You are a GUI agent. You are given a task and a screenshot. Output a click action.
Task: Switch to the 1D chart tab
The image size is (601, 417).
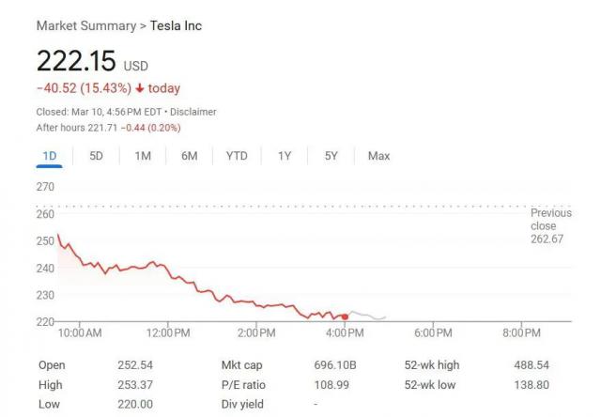pos(50,156)
